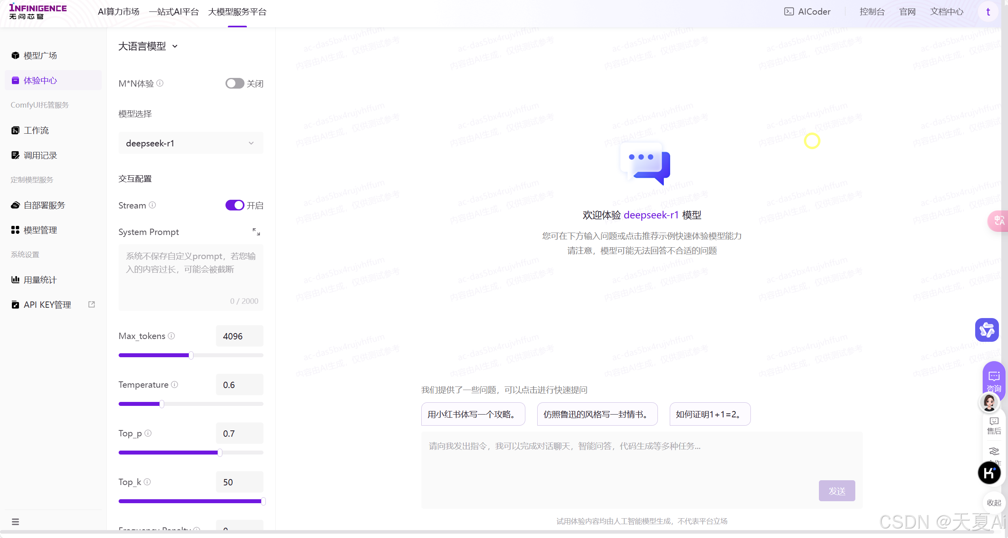Open 模型管理 in the sidebar

[53, 230]
